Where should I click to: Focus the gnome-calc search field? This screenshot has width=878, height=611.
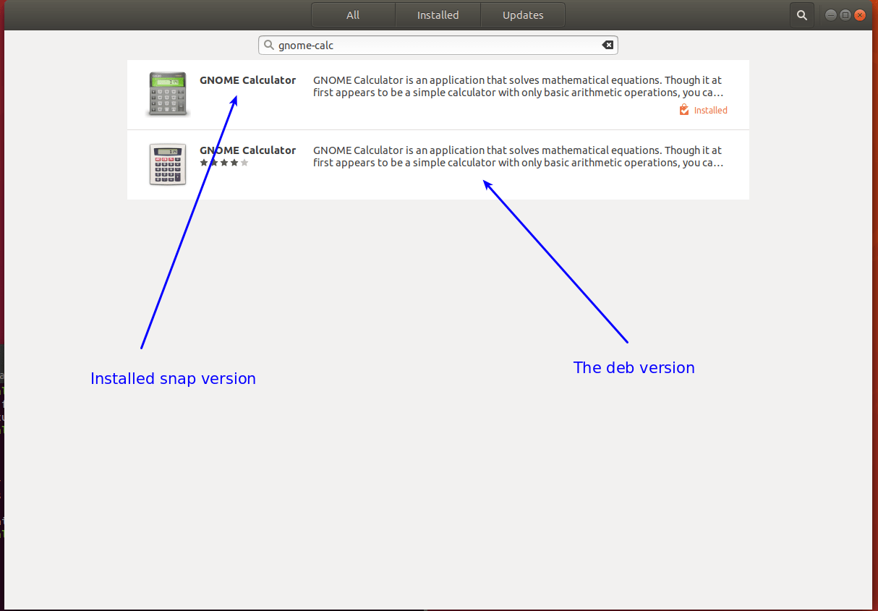(x=438, y=45)
